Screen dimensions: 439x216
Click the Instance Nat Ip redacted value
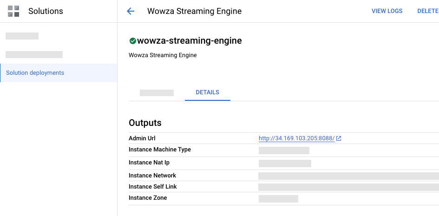click(285, 164)
